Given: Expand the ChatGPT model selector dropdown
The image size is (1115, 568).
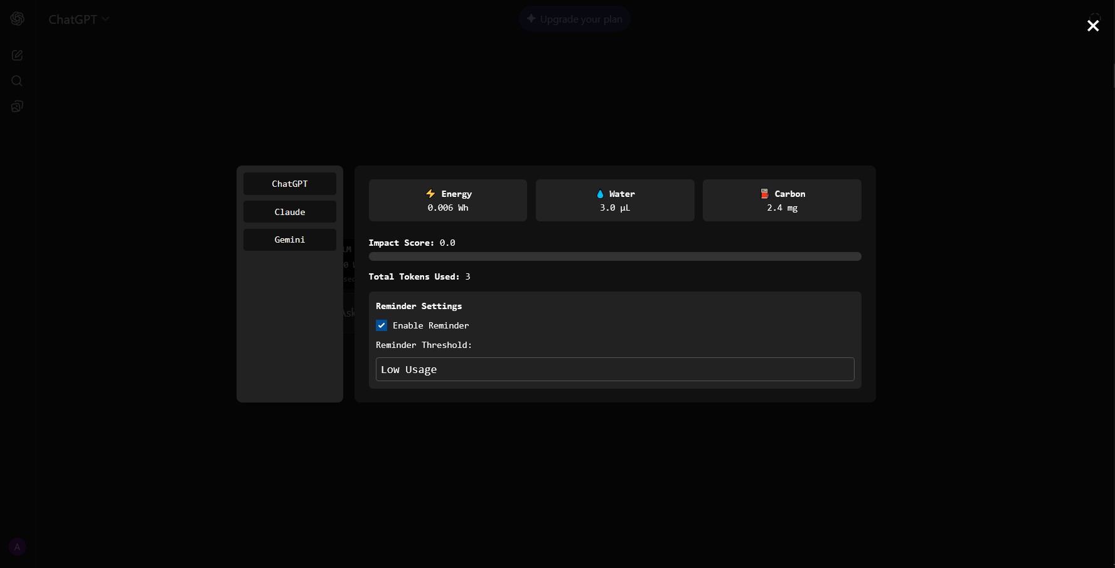Looking at the screenshot, I should [x=79, y=19].
